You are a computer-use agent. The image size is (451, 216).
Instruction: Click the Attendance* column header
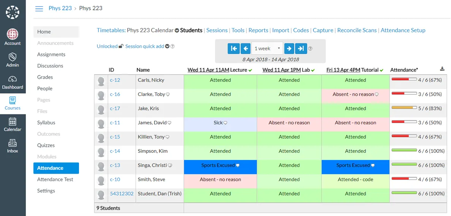(404, 70)
